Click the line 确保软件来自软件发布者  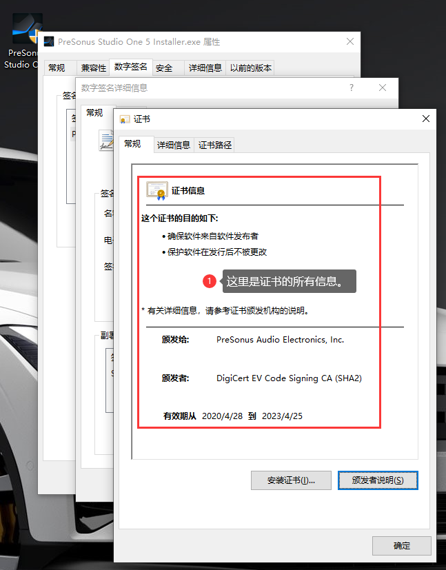pos(212,236)
